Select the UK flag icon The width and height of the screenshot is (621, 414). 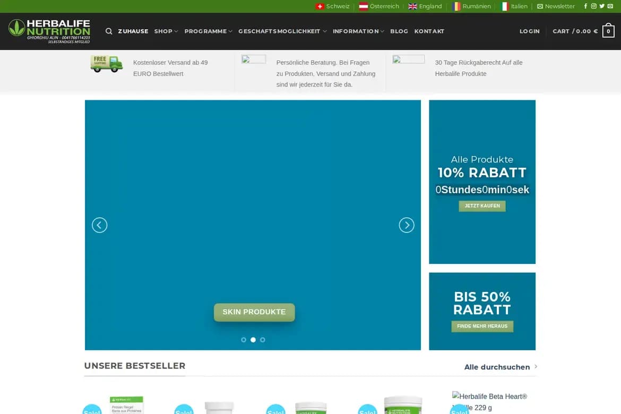point(413,6)
